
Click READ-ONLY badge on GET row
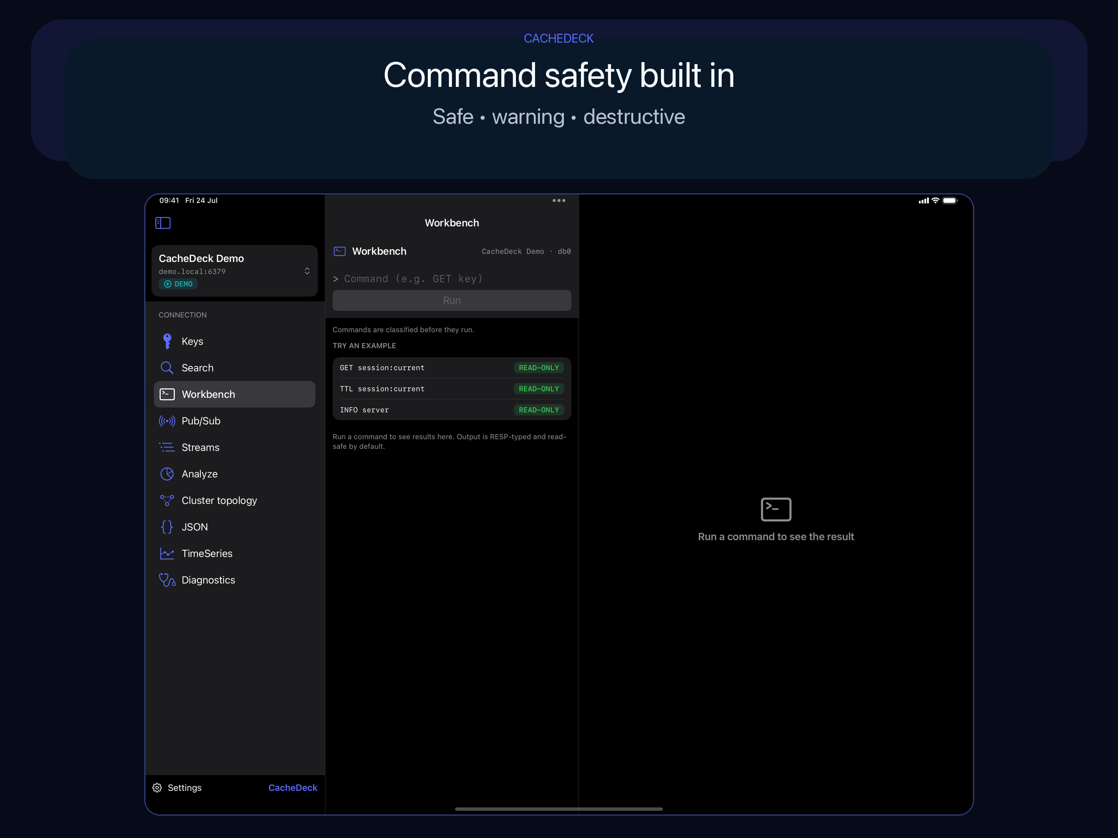pos(539,368)
